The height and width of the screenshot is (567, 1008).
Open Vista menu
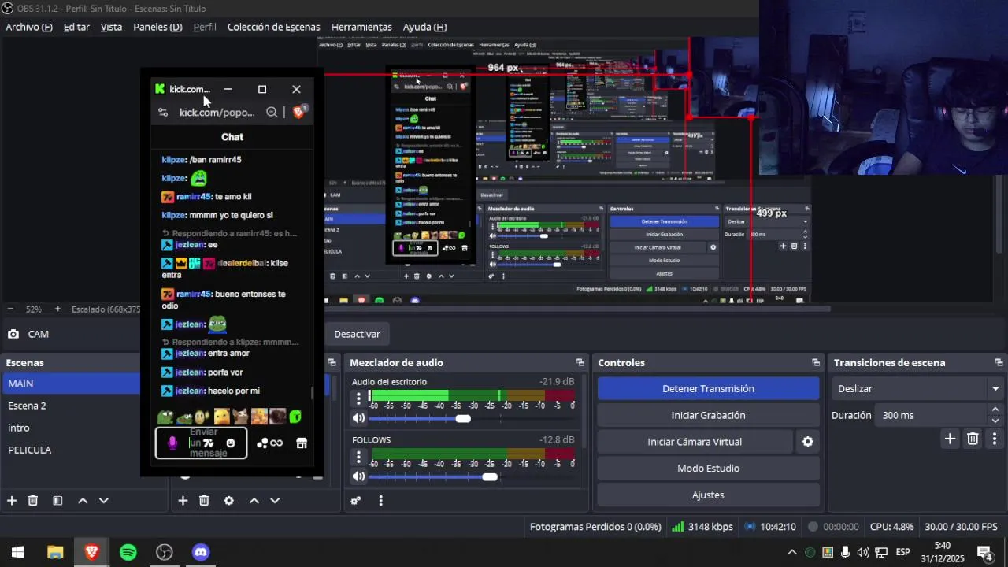(x=111, y=27)
